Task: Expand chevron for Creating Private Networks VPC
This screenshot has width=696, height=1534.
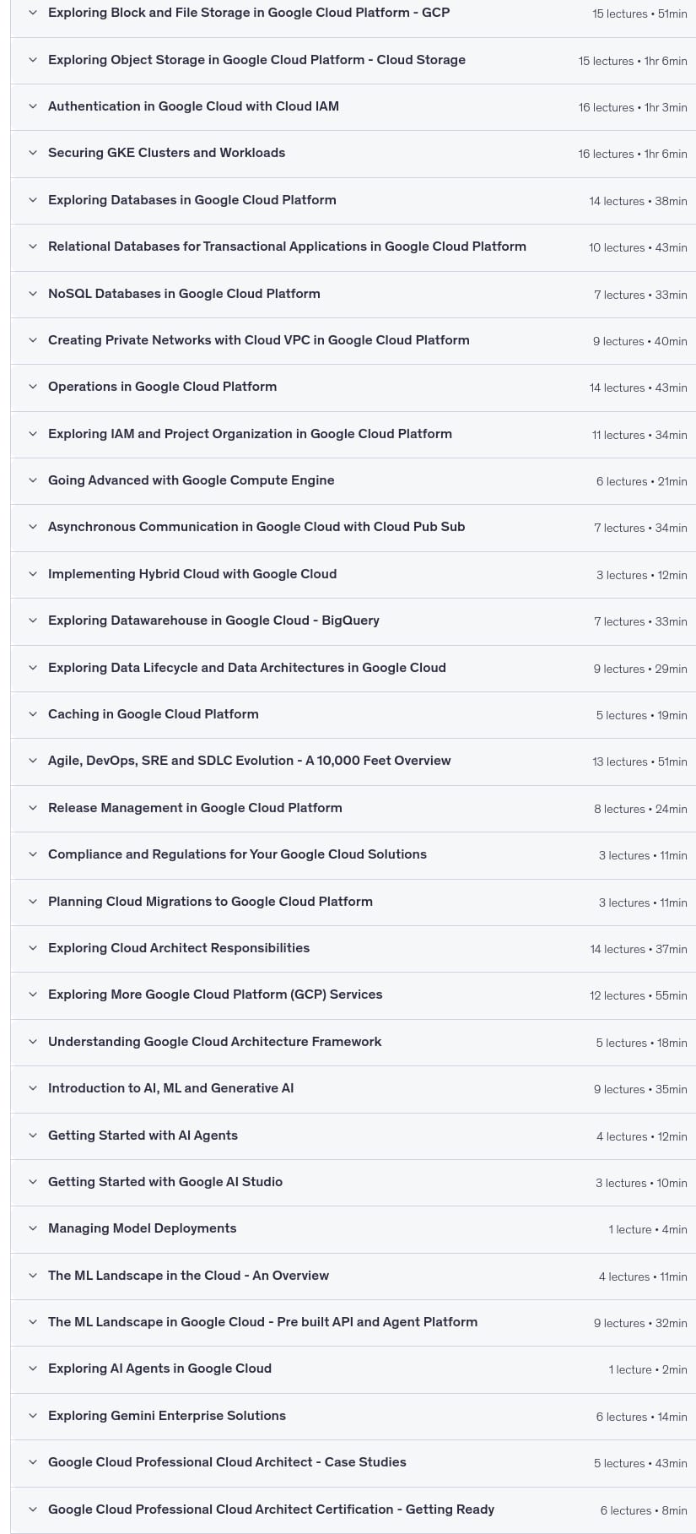Action: point(33,340)
